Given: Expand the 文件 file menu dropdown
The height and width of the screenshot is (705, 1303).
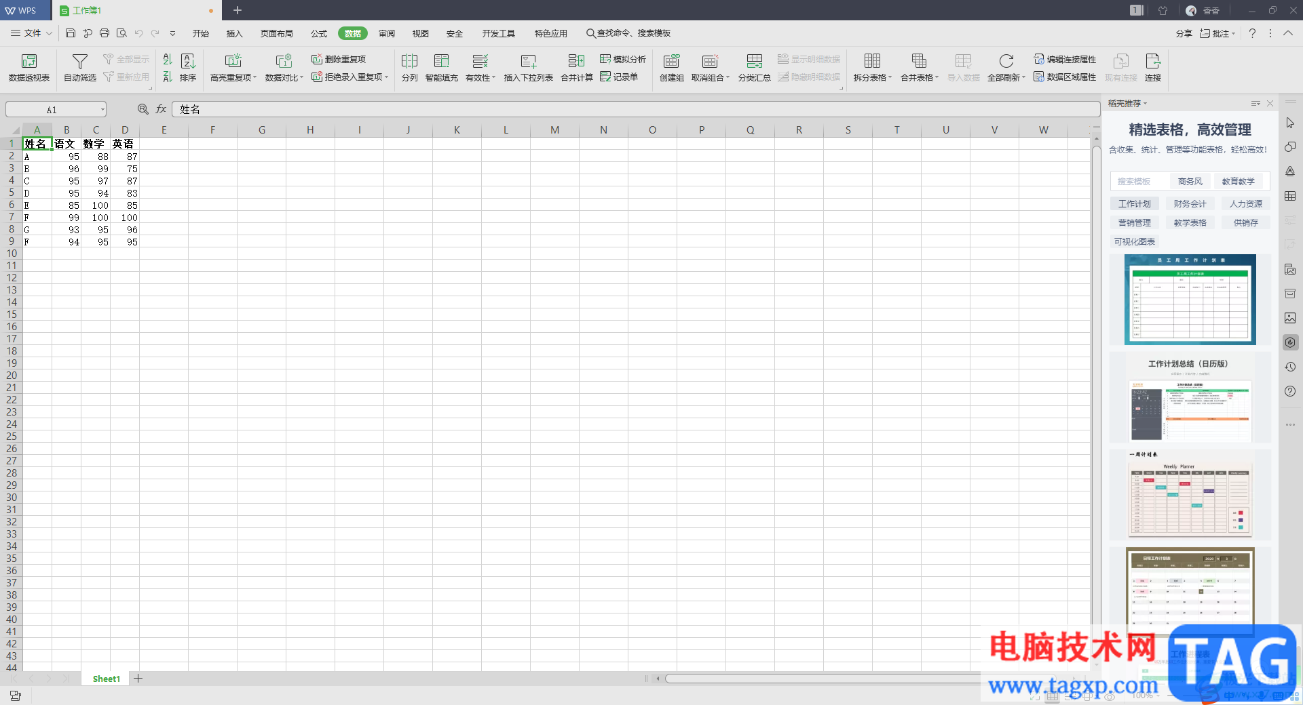Looking at the screenshot, I should tap(49, 33).
